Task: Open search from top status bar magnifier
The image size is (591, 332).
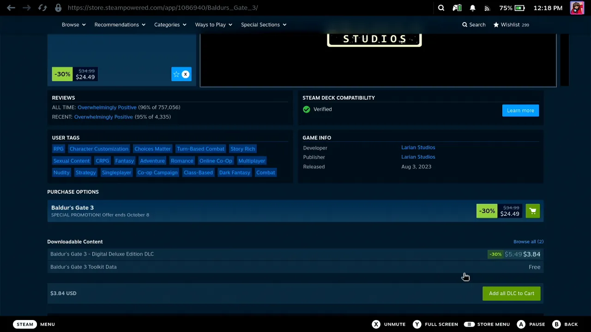Action: click(441, 8)
